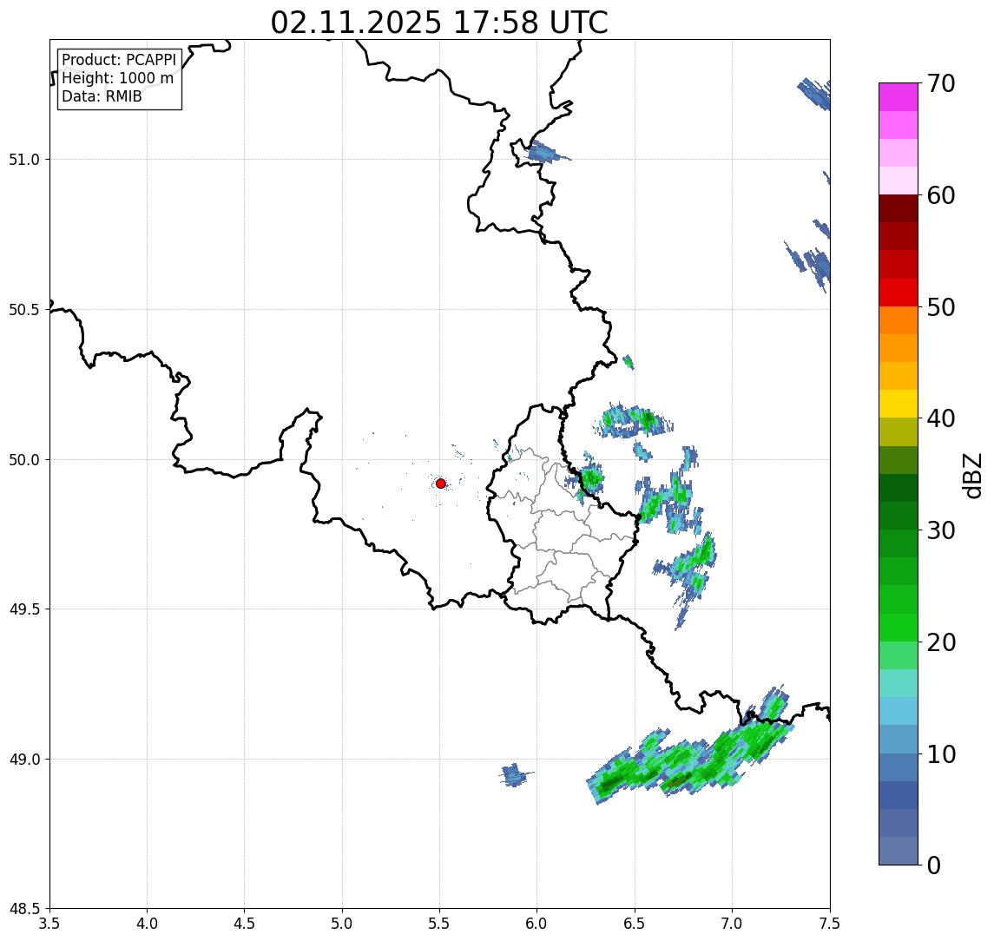The width and height of the screenshot is (994, 941).
Task: Click the "Product: PCAPPI" legend line
Action: (119, 60)
